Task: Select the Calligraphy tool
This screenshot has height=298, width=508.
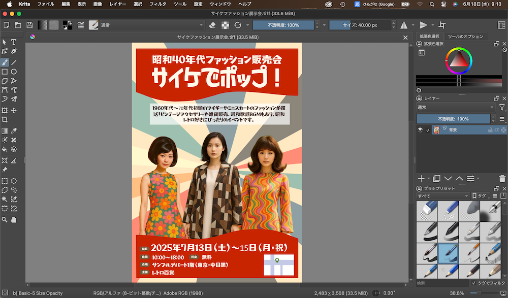Action: coord(14,51)
